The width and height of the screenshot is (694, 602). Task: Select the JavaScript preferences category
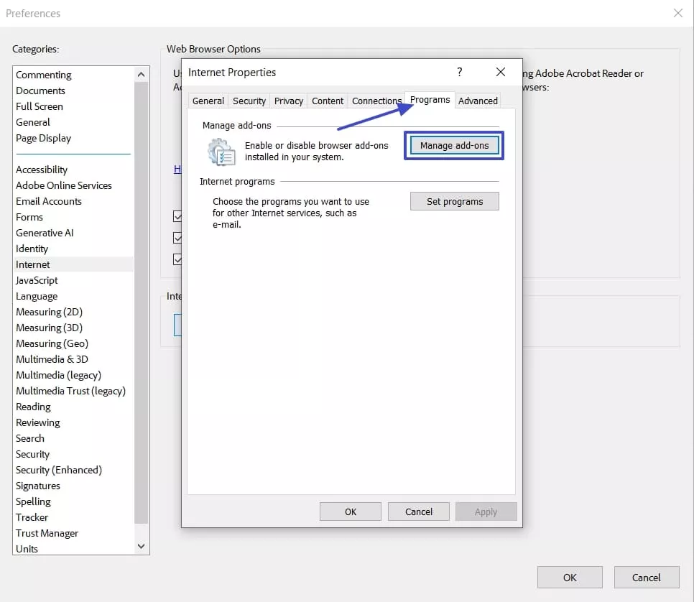pyautogui.click(x=37, y=280)
